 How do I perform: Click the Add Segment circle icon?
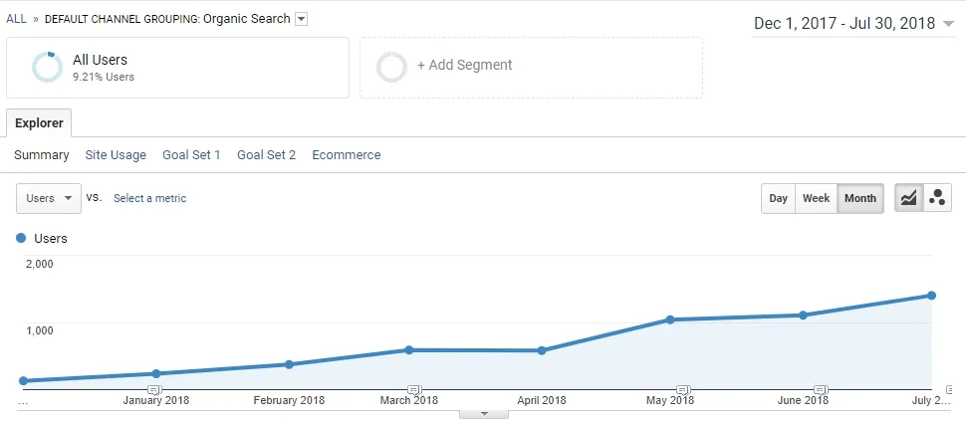click(391, 67)
